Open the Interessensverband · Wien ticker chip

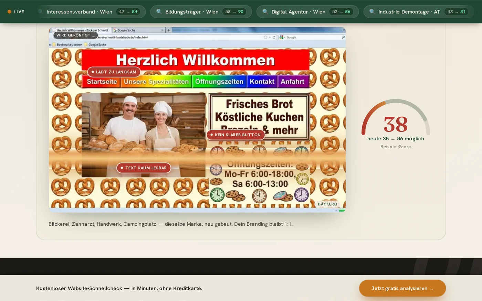click(x=90, y=12)
